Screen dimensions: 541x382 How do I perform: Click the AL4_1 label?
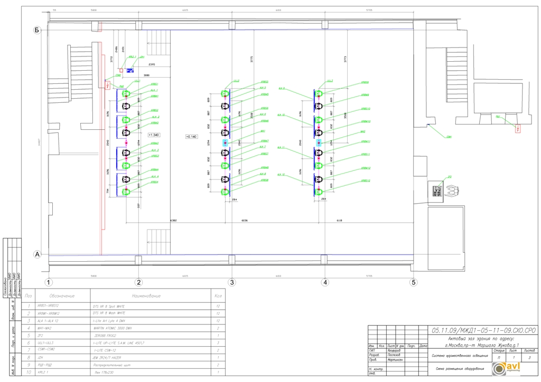[x=154, y=90]
